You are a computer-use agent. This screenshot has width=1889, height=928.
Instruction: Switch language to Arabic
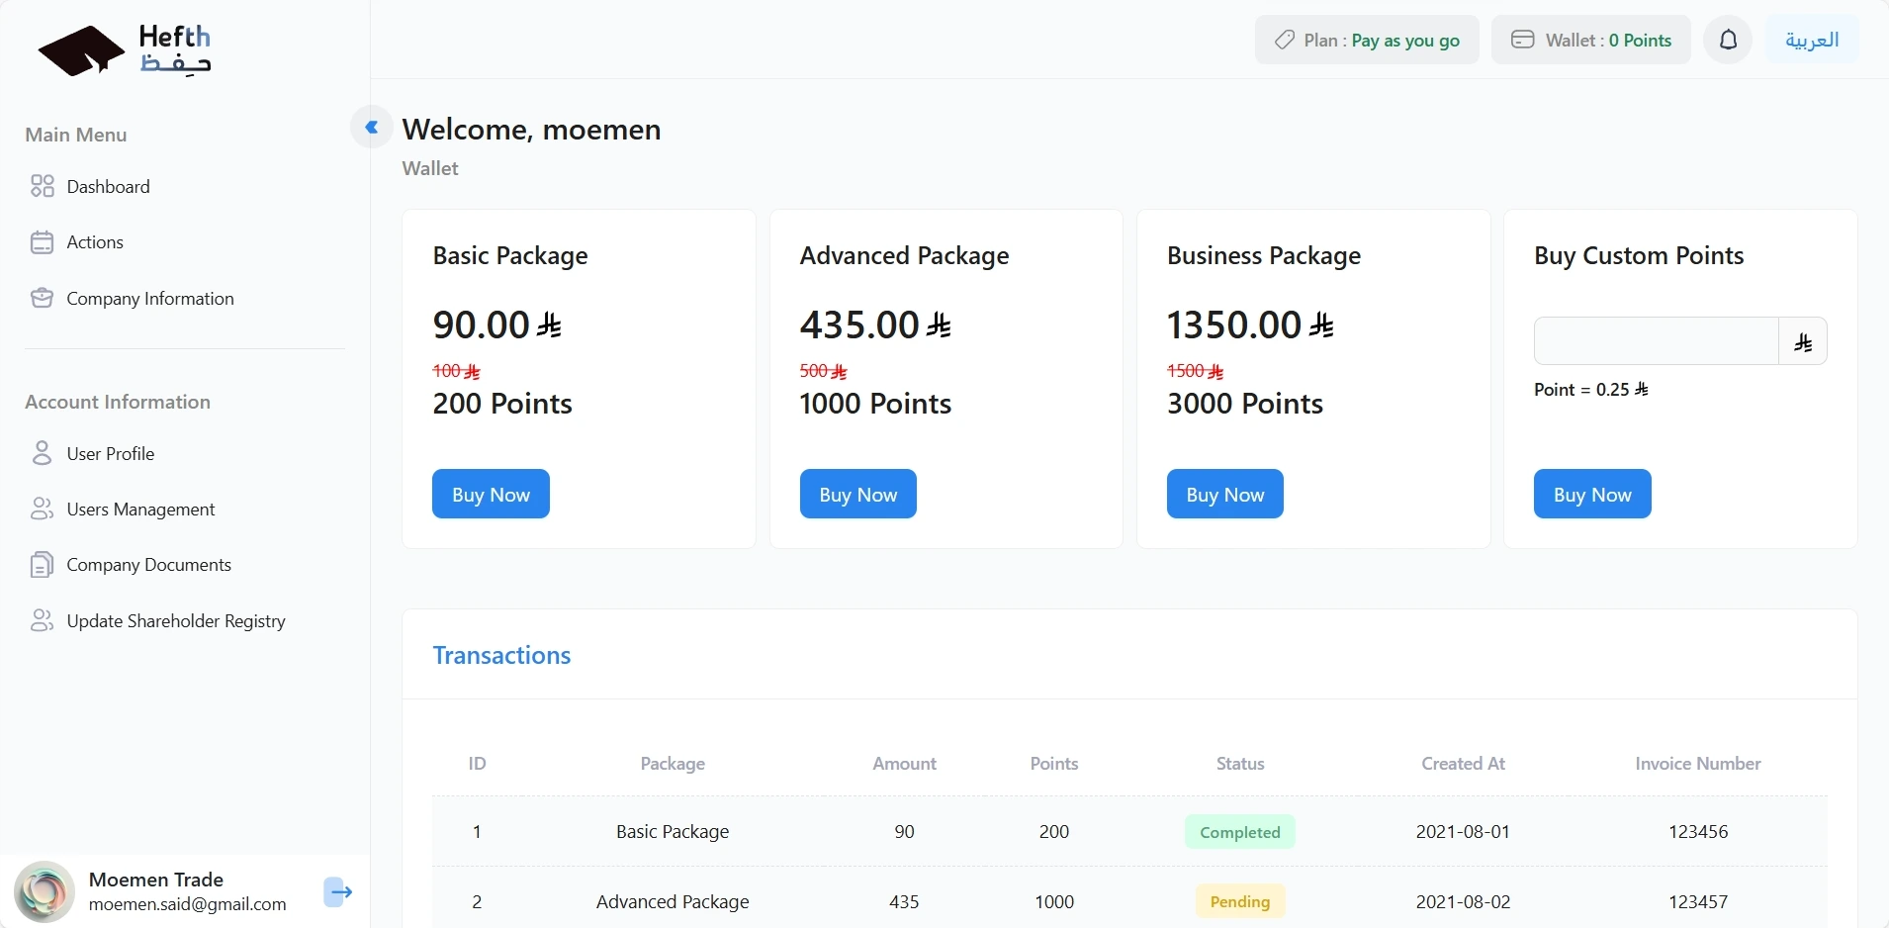click(1812, 41)
